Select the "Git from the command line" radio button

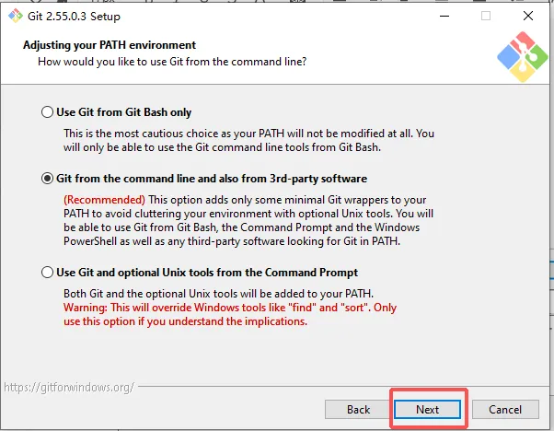[x=47, y=179]
